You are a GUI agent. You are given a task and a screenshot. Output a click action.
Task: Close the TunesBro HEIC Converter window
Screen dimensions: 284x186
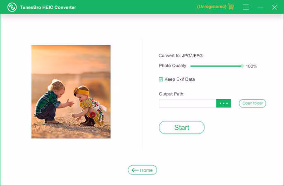tap(274, 7)
